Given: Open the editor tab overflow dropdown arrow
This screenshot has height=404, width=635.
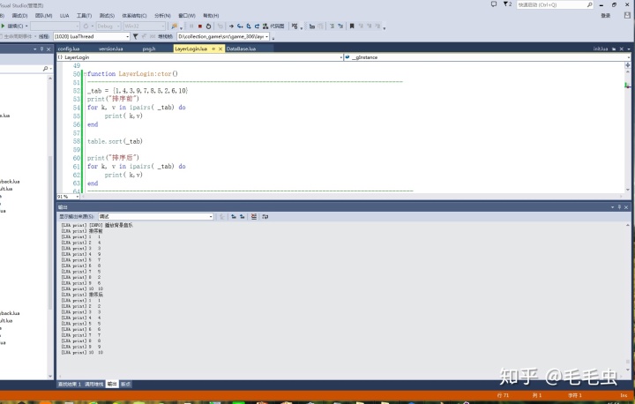Looking at the screenshot, I should coord(629,49).
